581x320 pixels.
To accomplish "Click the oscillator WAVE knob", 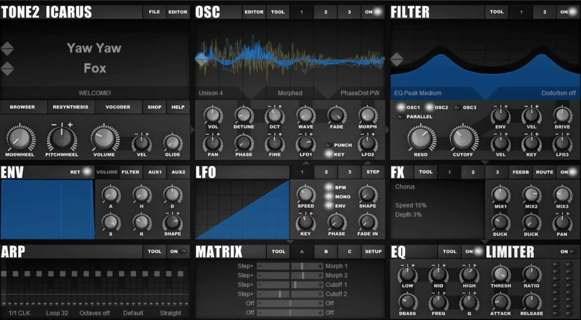I will pyautogui.click(x=306, y=116).
